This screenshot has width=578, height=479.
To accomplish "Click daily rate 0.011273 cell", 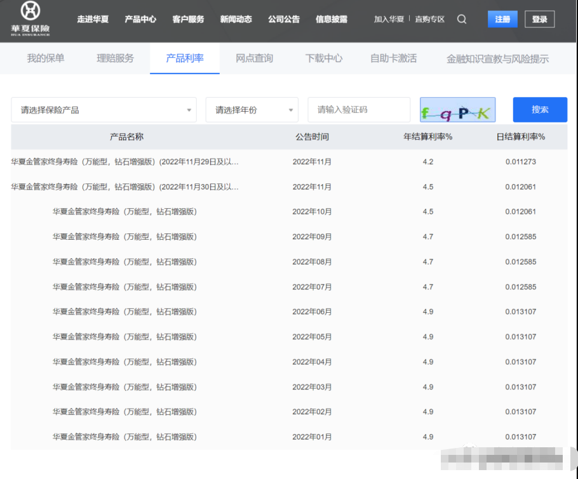I will click(x=520, y=162).
